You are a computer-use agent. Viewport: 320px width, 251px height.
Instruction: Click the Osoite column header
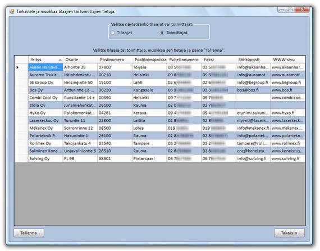(80, 60)
